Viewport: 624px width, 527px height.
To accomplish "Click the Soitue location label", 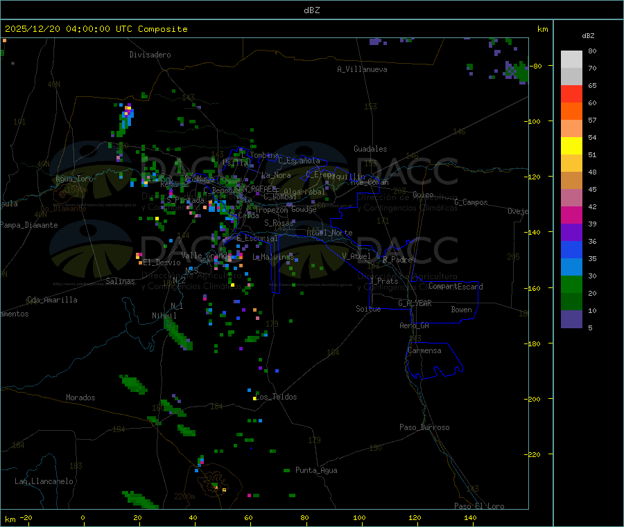I will click(x=368, y=309).
